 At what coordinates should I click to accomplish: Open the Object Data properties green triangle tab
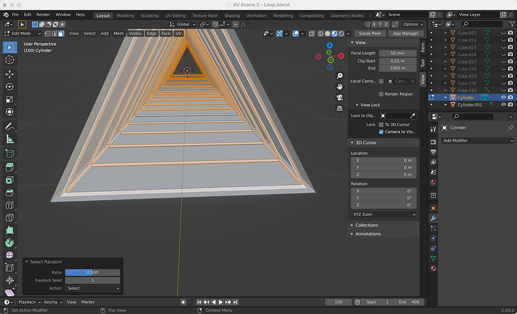coord(434,259)
